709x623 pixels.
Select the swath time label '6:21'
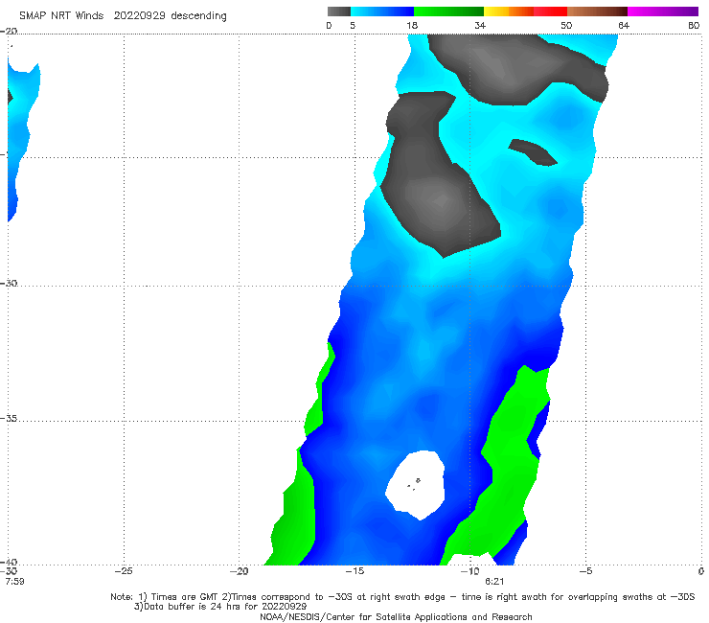click(x=494, y=582)
